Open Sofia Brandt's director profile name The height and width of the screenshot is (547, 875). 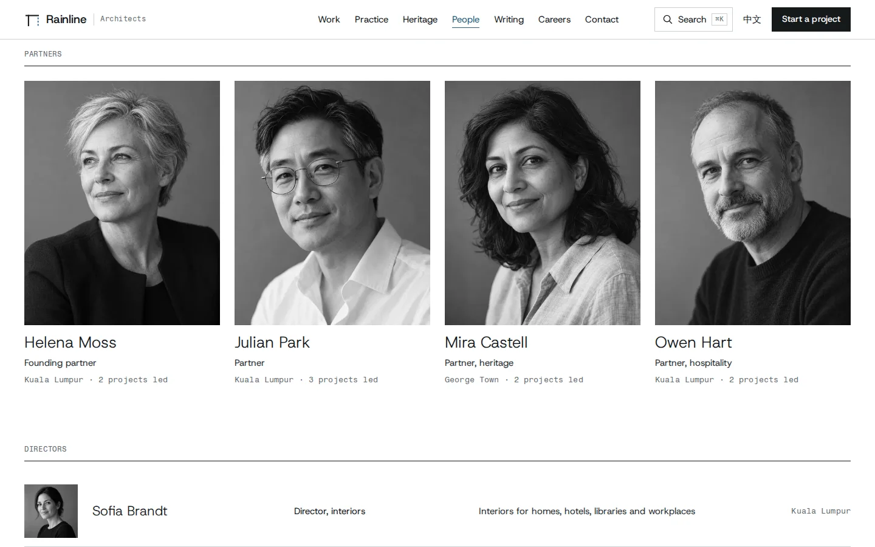[x=129, y=511]
